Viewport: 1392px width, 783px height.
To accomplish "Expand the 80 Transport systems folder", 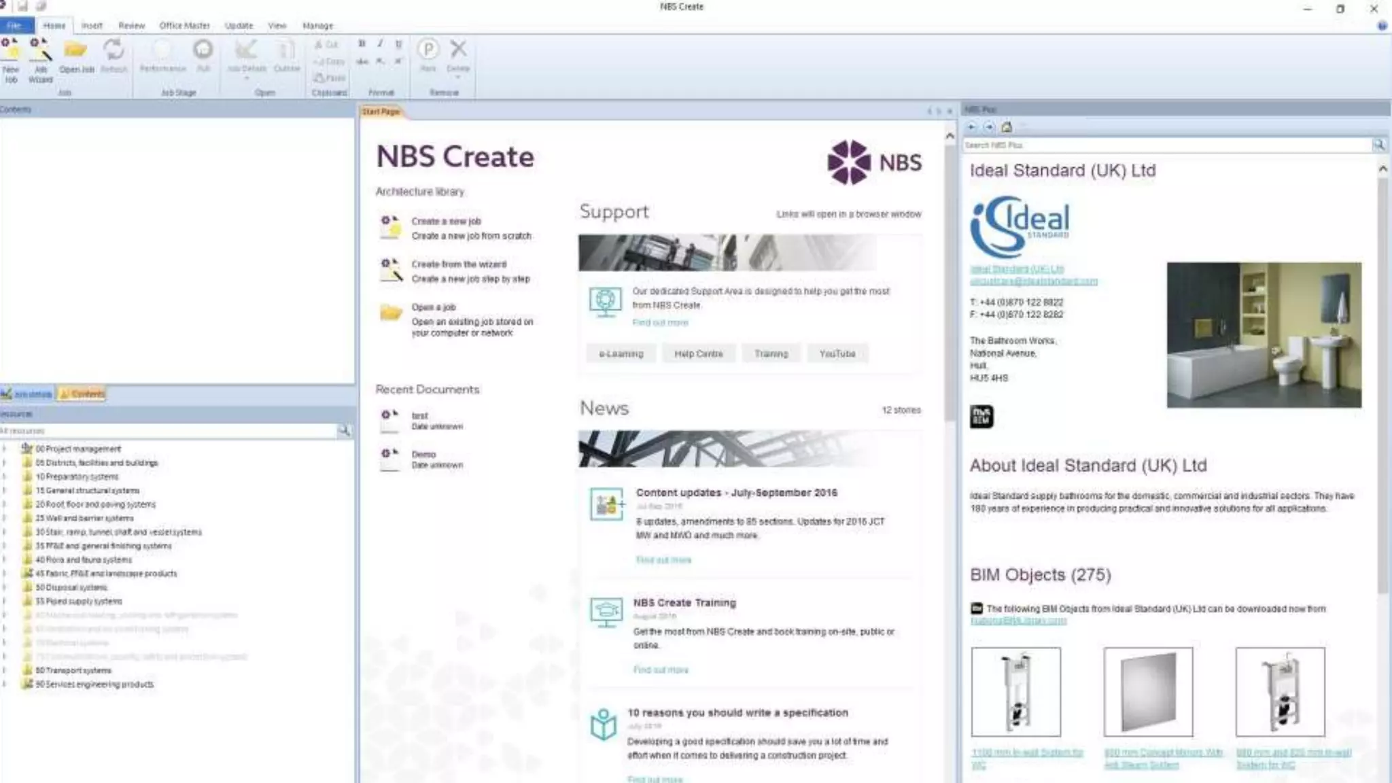I will (x=5, y=670).
